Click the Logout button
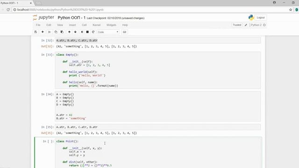 [261, 18]
